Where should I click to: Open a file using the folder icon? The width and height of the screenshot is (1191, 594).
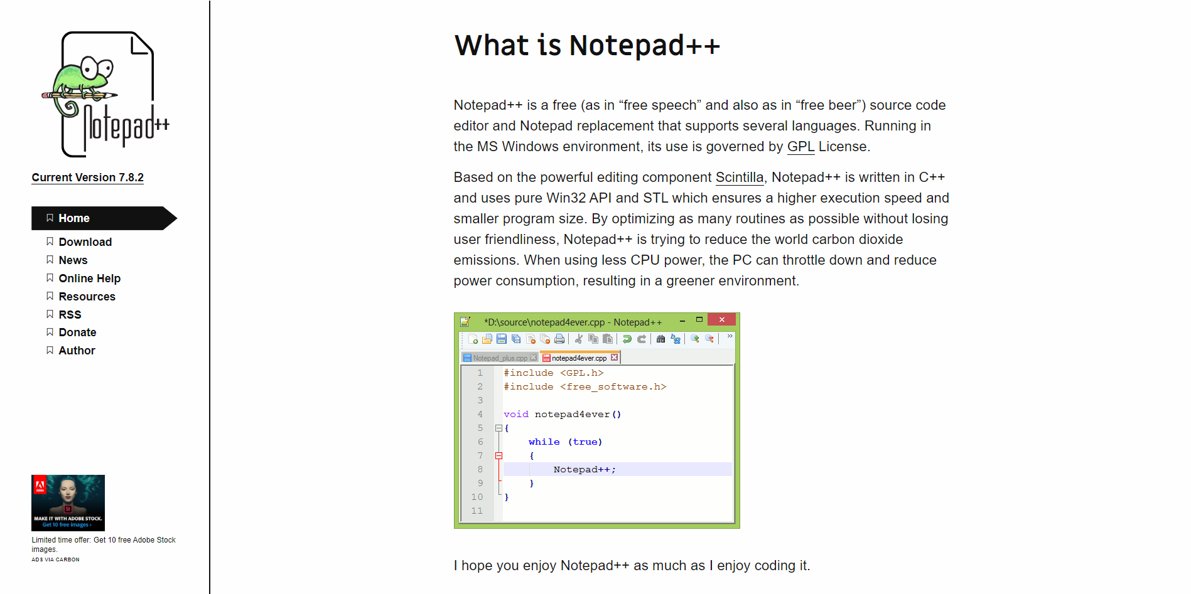point(488,339)
